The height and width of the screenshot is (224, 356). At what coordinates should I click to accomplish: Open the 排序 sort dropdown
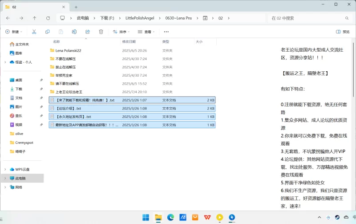(x=121, y=32)
